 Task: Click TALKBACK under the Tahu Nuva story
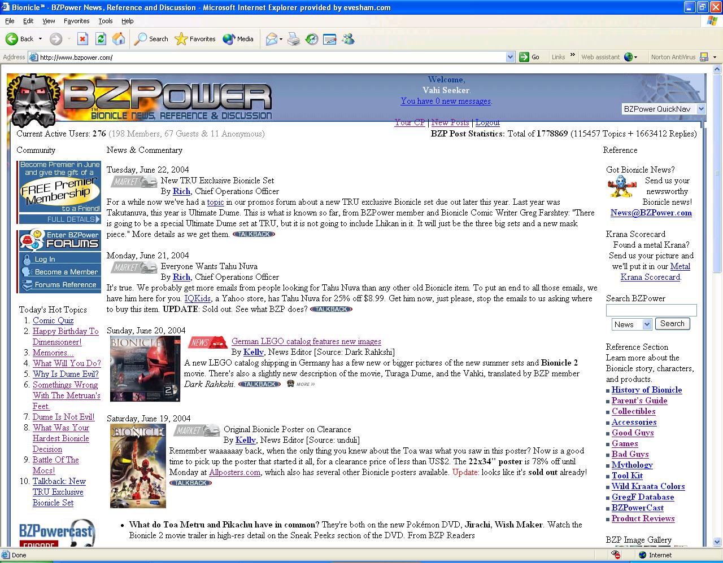click(x=331, y=309)
